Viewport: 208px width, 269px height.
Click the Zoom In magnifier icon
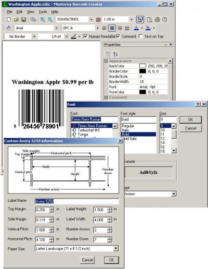pos(43,19)
